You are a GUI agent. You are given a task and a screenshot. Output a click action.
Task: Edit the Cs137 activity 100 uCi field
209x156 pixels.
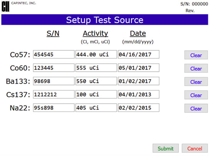(x=96, y=95)
